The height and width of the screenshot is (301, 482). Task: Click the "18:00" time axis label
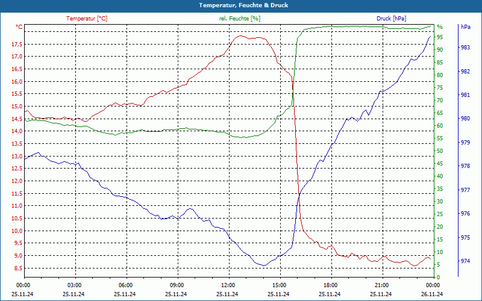(x=330, y=285)
